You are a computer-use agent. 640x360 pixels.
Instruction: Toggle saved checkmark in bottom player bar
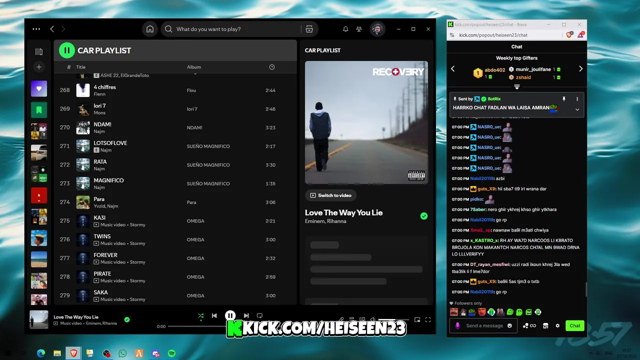[x=127, y=319]
